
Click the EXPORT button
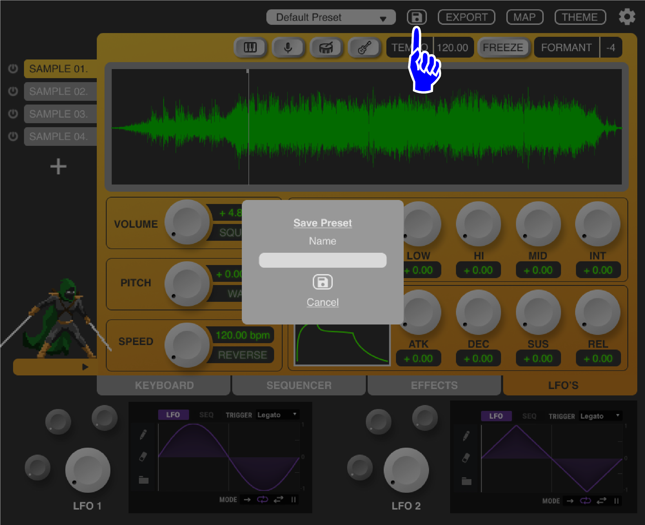pyautogui.click(x=466, y=17)
